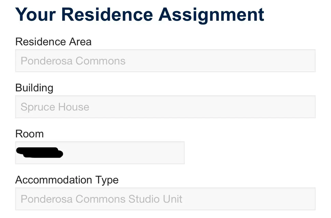331x218 pixels.
Task: Focus the Building input field
Action: [x=165, y=107]
